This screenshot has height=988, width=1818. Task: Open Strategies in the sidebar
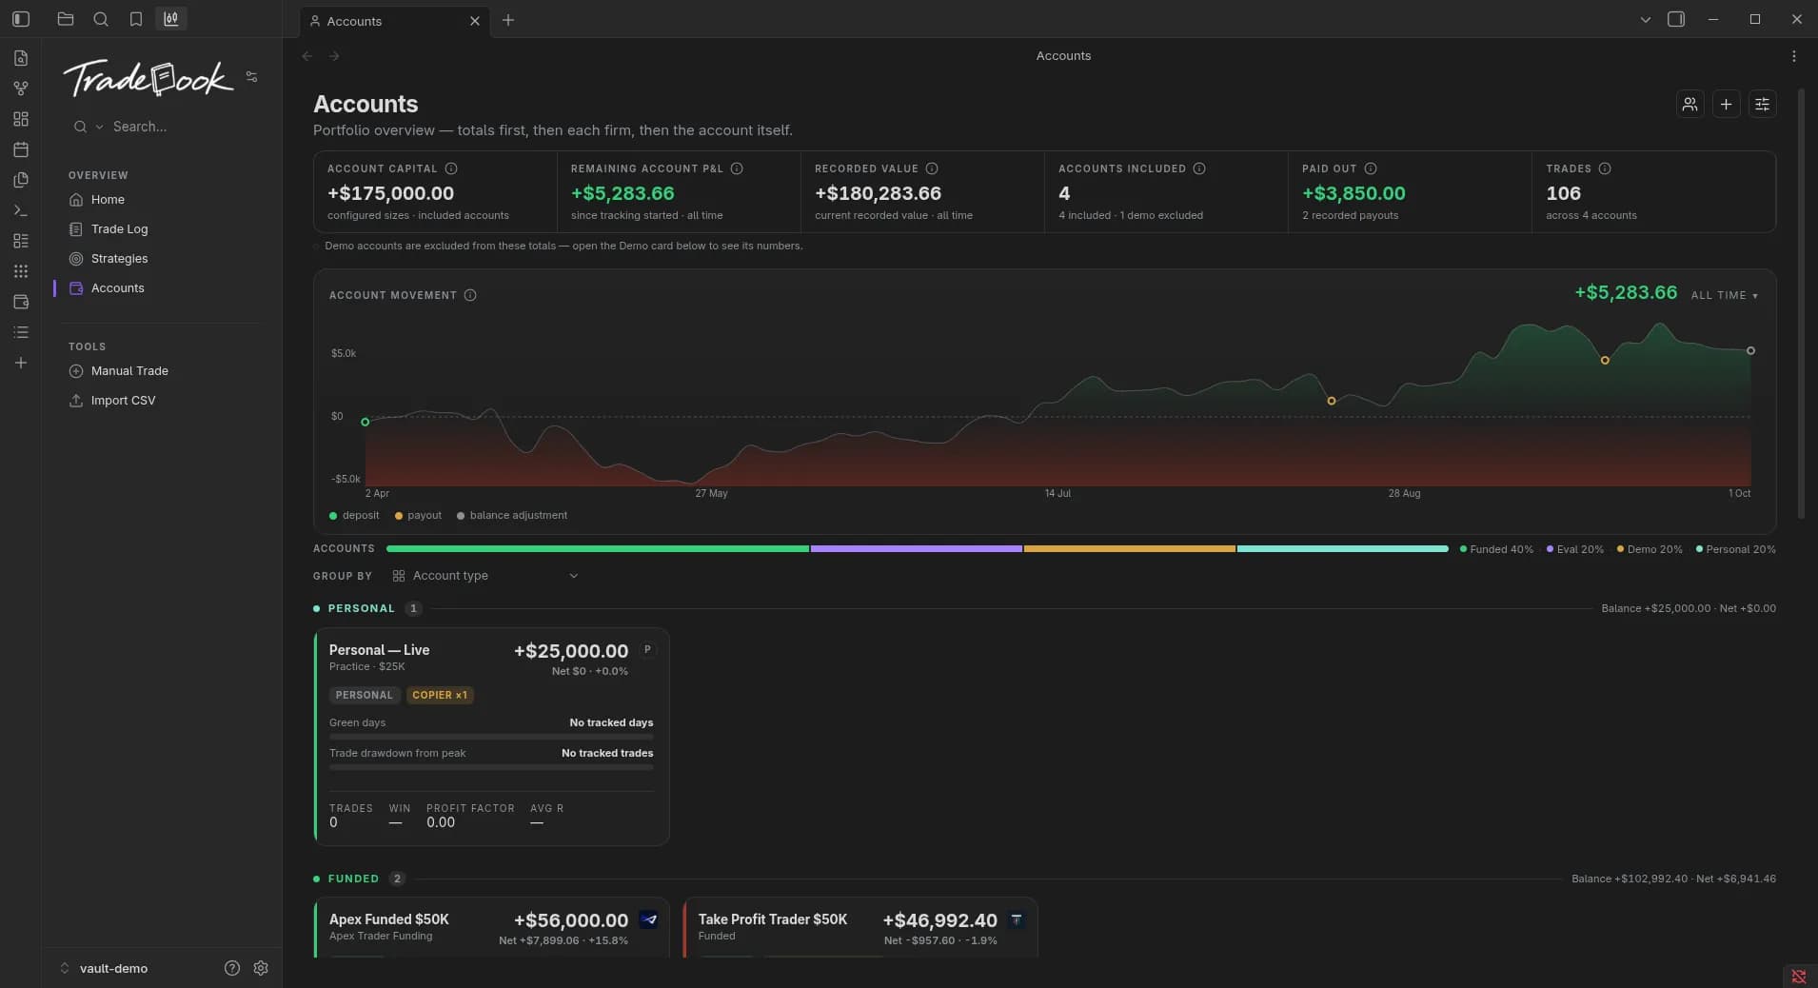[119, 259]
